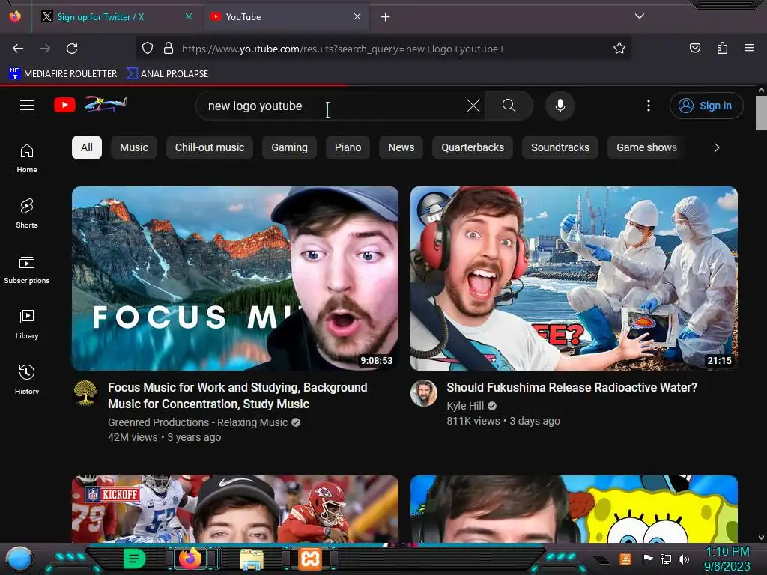Open Action Center flag tray icon
Screen dimensions: 767x575
(648, 559)
